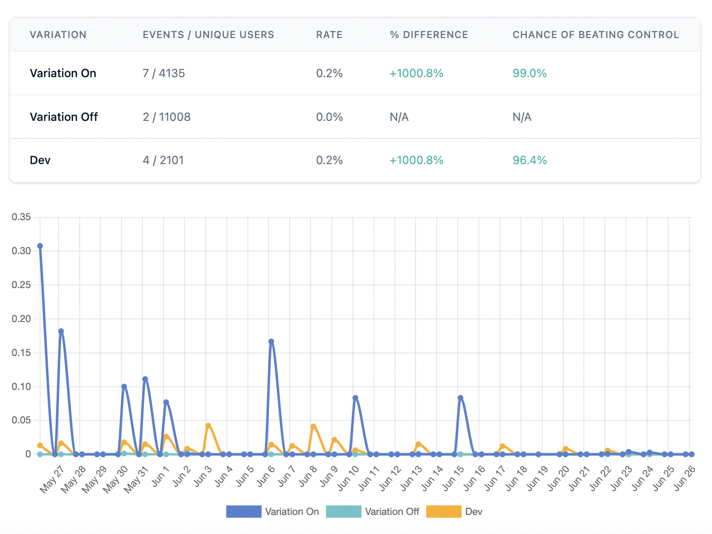Click the 99.0% chance of beating control
Screen dimensions: 712x534
point(529,73)
